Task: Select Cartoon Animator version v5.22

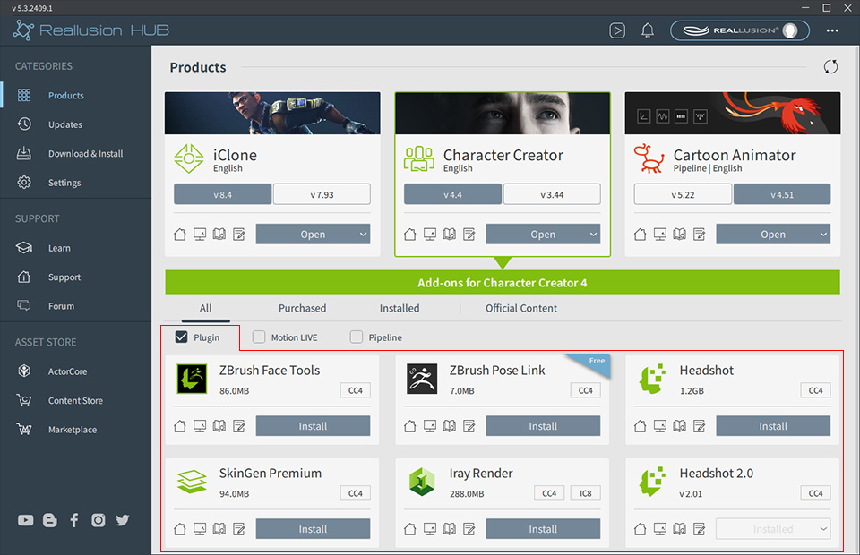Action: (683, 194)
